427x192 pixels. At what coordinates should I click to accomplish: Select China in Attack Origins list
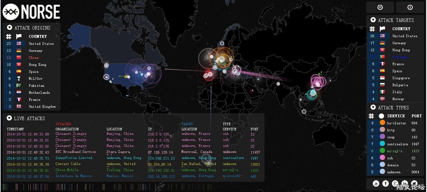pos(33,58)
